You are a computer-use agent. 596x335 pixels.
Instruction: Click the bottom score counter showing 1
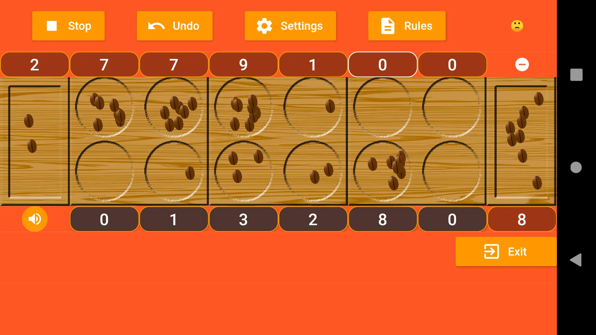[x=174, y=219]
